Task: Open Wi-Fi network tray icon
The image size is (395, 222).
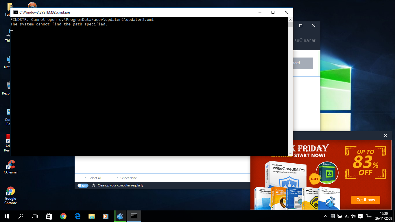Action: click(x=346, y=216)
